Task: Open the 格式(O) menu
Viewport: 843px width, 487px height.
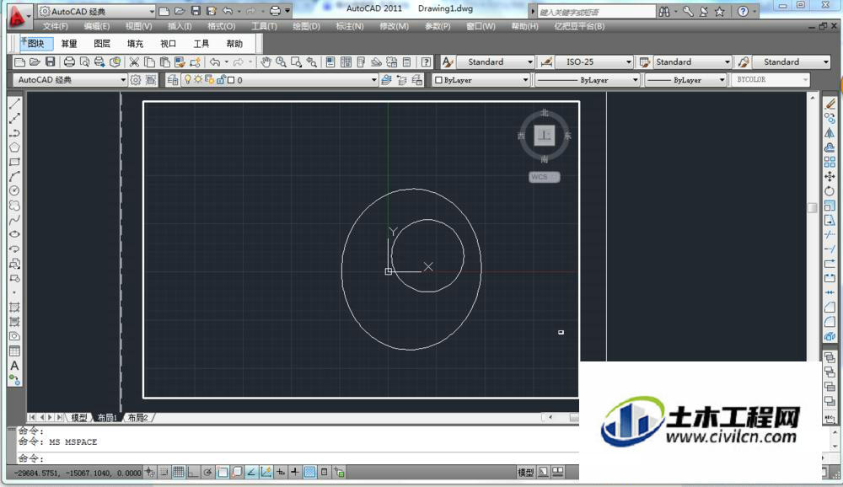Action: (221, 26)
